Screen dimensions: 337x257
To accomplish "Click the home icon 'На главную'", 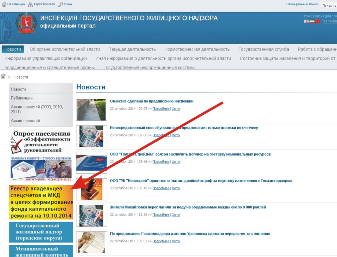I will pos(4,4).
